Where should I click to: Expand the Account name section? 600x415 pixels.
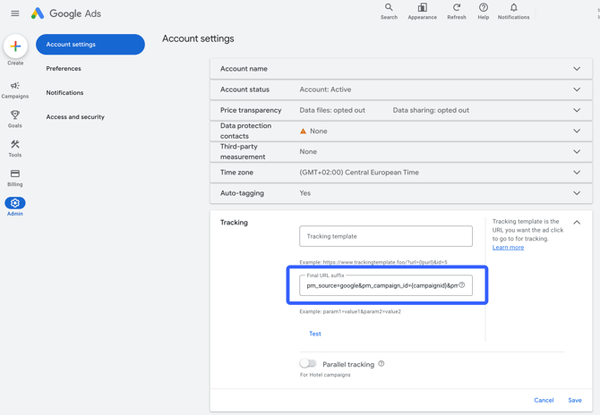coord(400,69)
